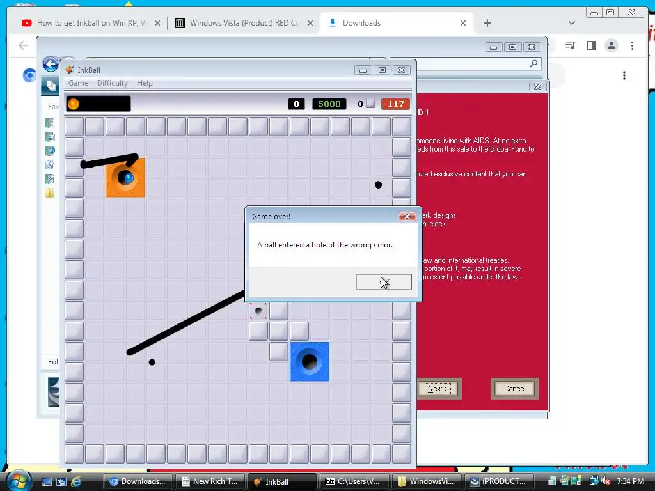This screenshot has width=655, height=491.
Task: Click the queued orange ball in InkBall
Action: (73, 104)
